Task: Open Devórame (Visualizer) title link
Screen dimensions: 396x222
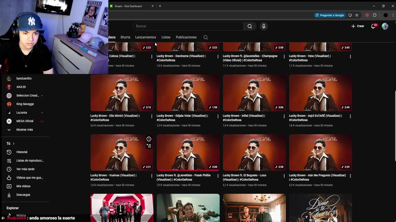Action: coord(181,58)
